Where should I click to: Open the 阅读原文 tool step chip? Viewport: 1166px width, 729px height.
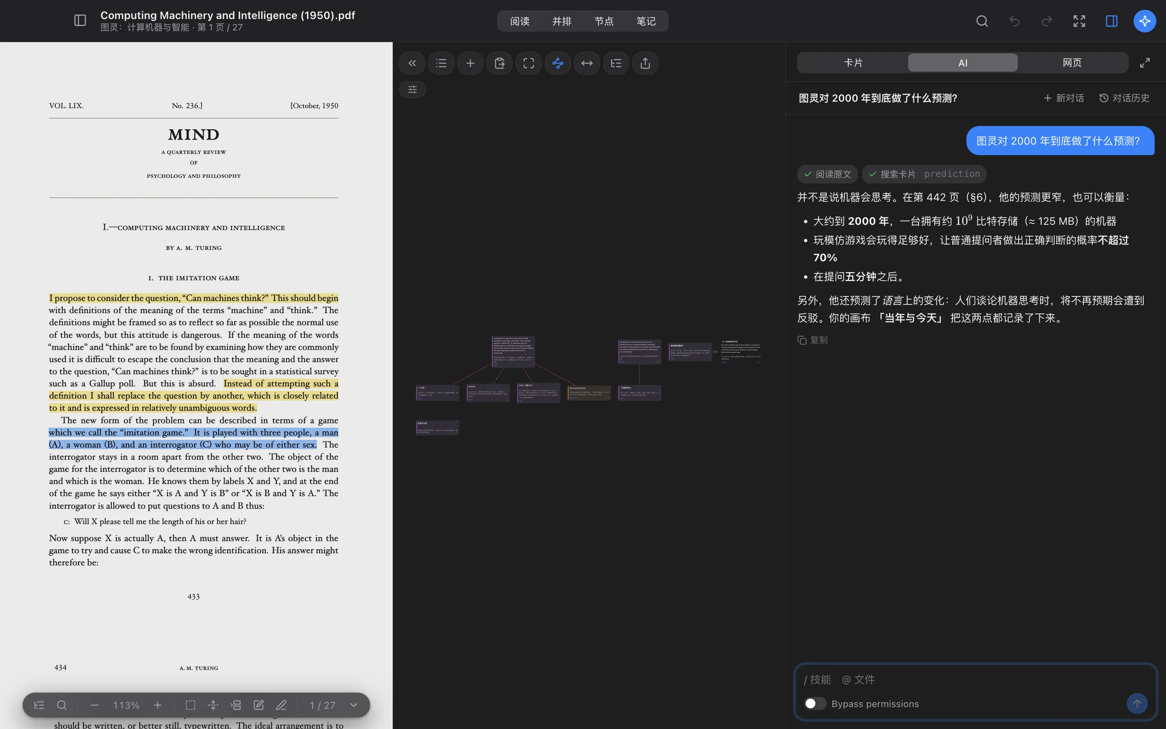(x=827, y=174)
